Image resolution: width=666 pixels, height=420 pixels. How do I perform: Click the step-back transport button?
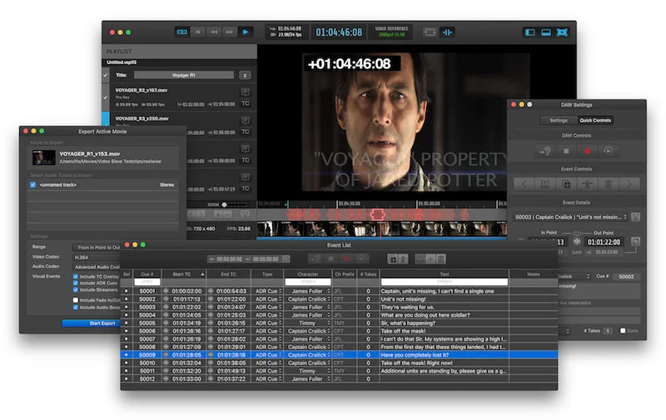tap(198, 32)
